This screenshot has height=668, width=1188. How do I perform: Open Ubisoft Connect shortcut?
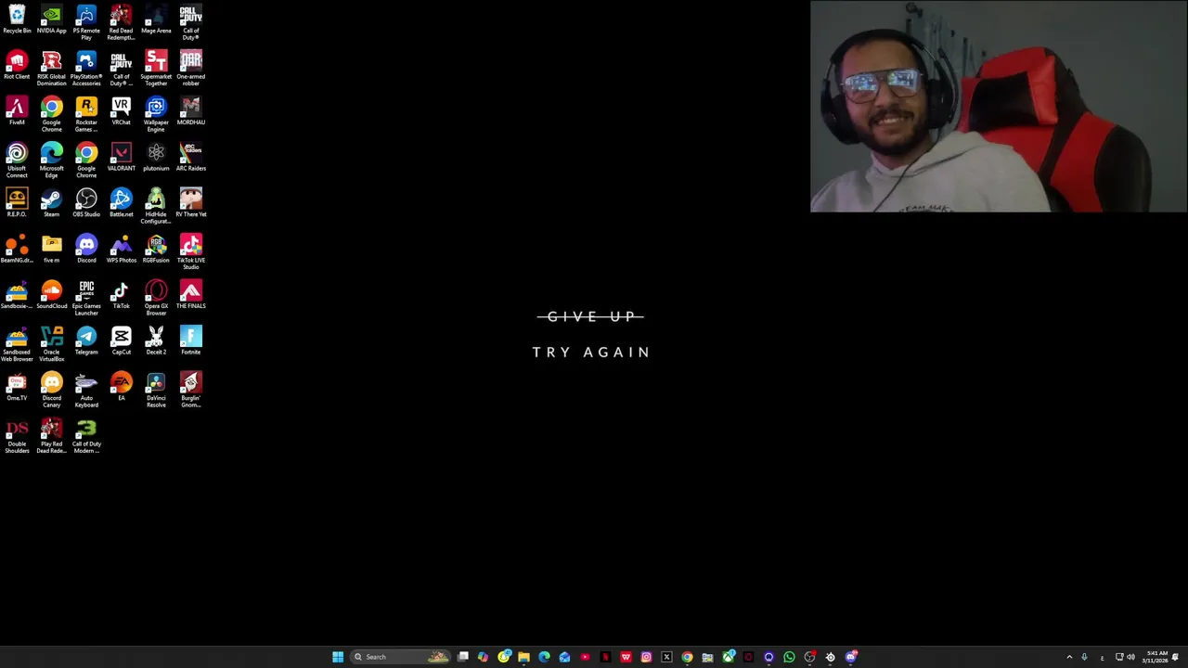click(17, 161)
